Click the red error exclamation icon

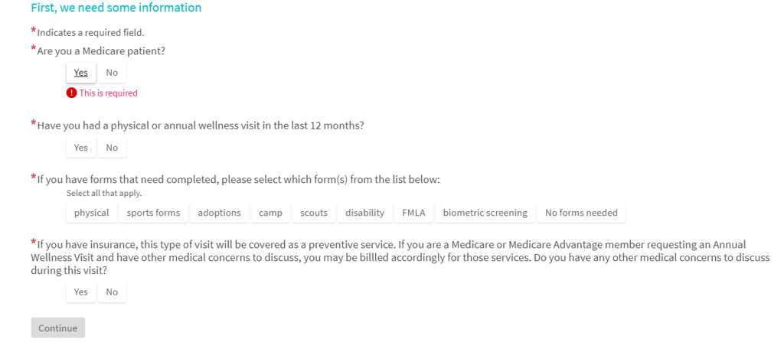(71, 93)
